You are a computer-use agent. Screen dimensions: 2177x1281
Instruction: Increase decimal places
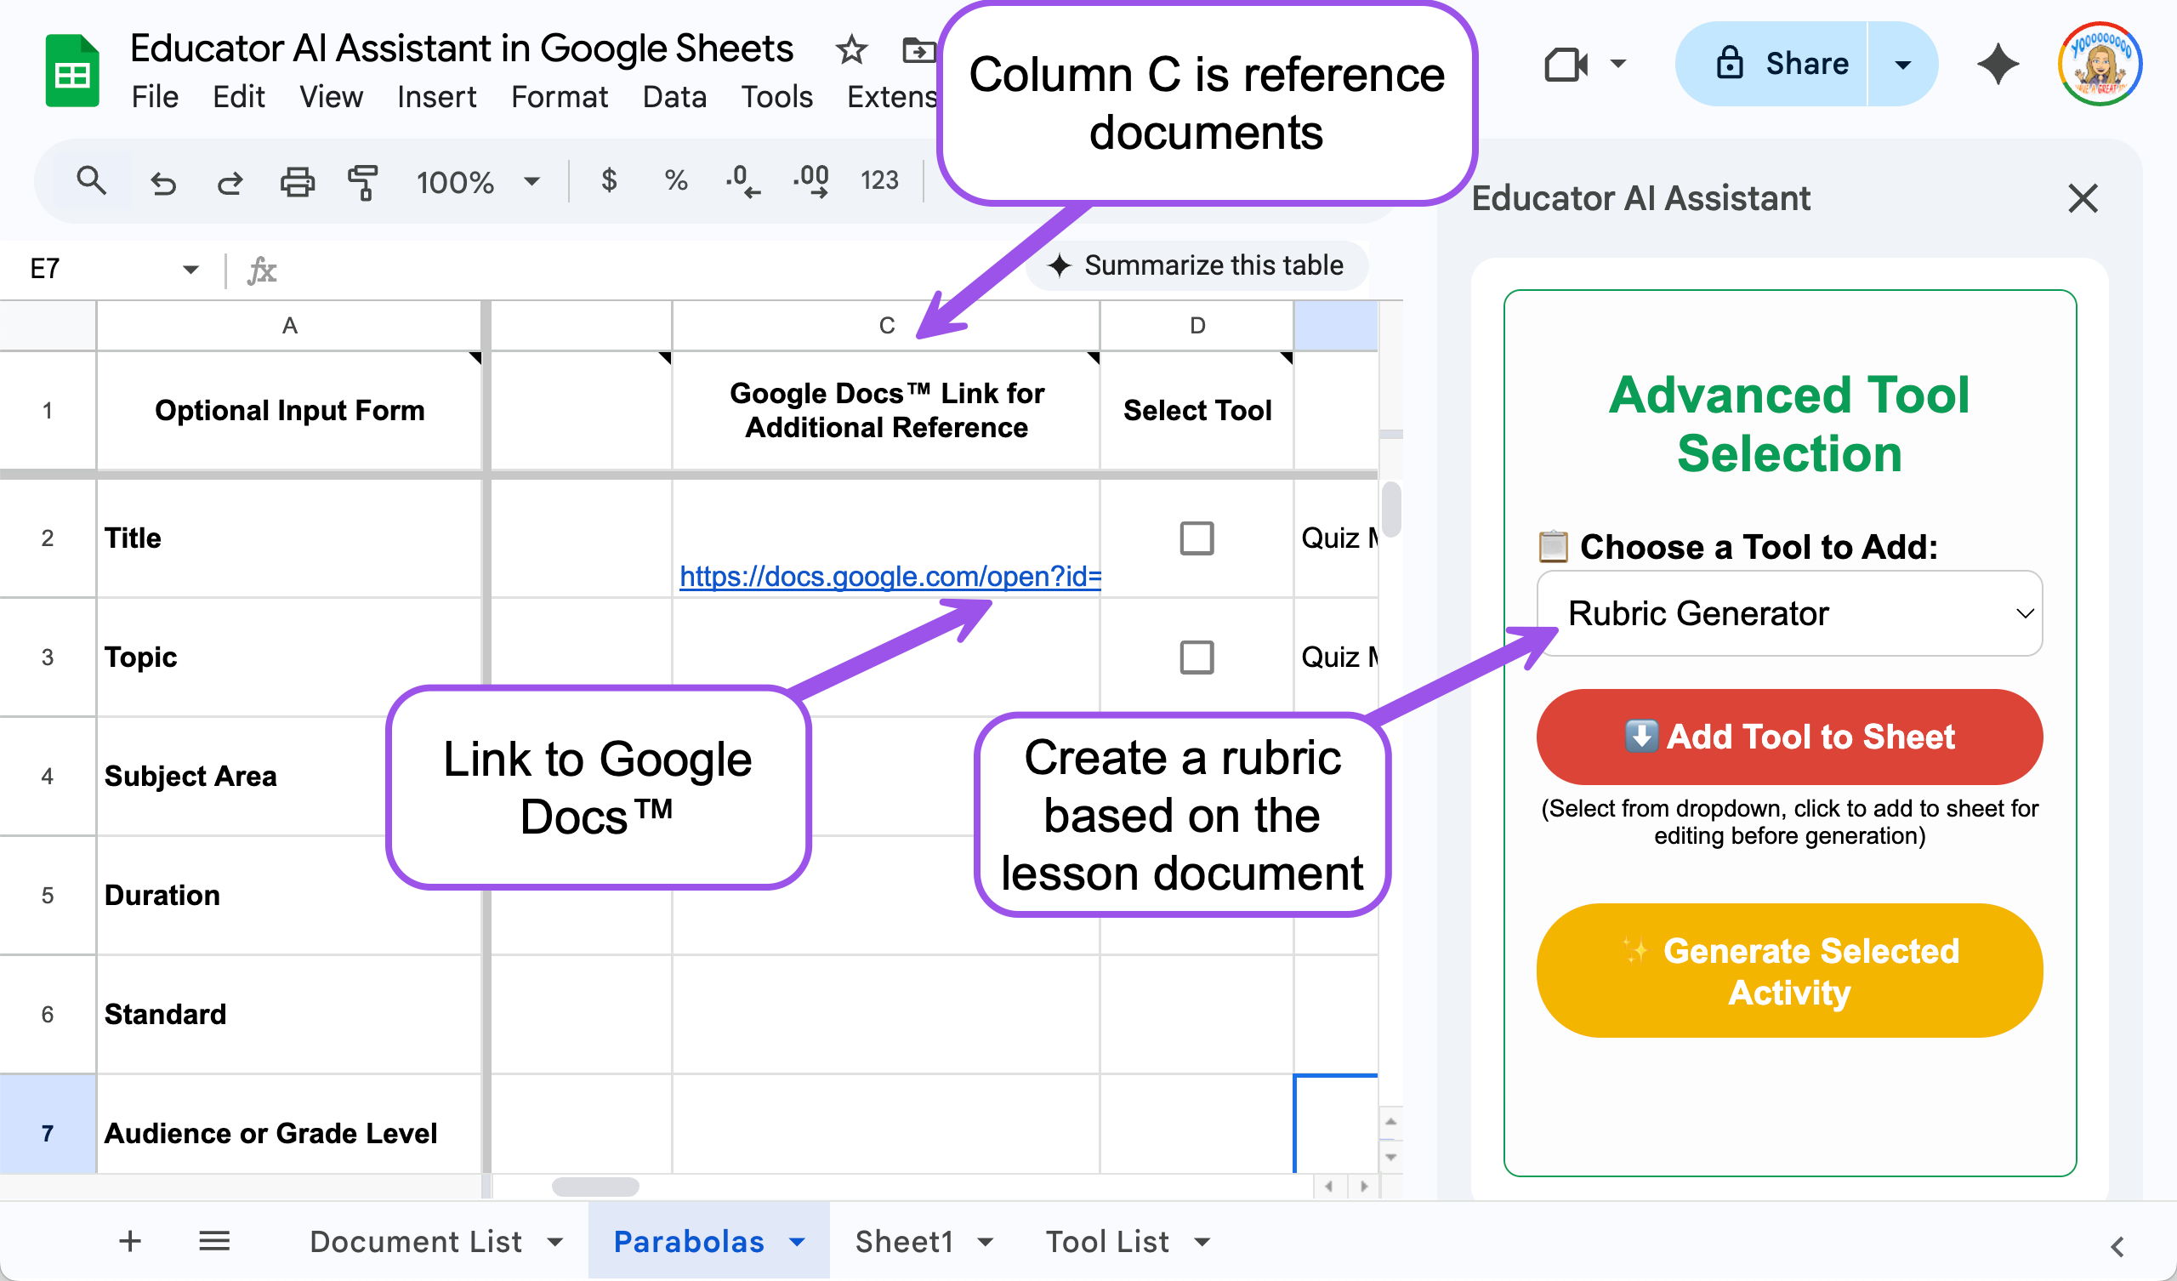pyautogui.click(x=811, y=181)
